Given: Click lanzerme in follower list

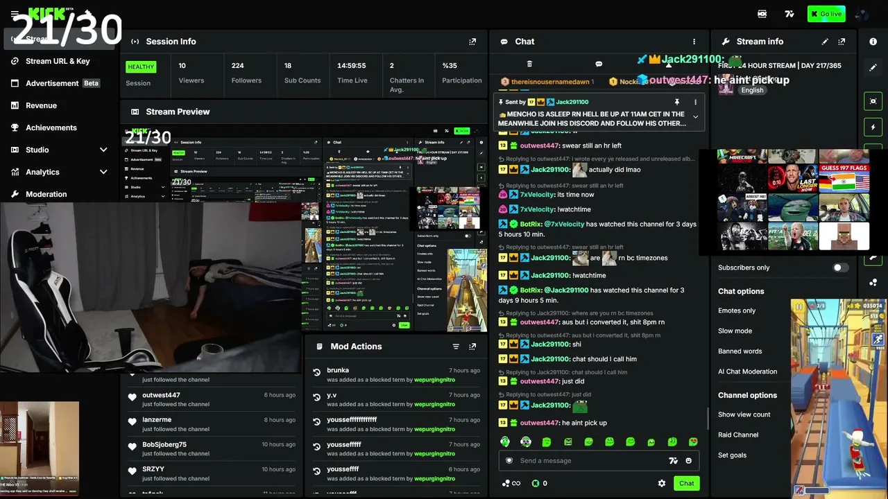Looking at the screenshot, I should (157, 420).
